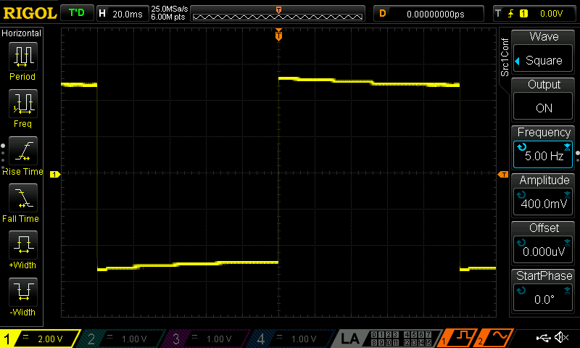Click the rotary knob icon in Amplitude

(521, 194)
